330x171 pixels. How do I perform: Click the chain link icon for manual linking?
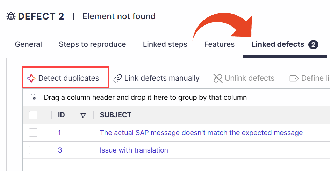coord(117,79)
